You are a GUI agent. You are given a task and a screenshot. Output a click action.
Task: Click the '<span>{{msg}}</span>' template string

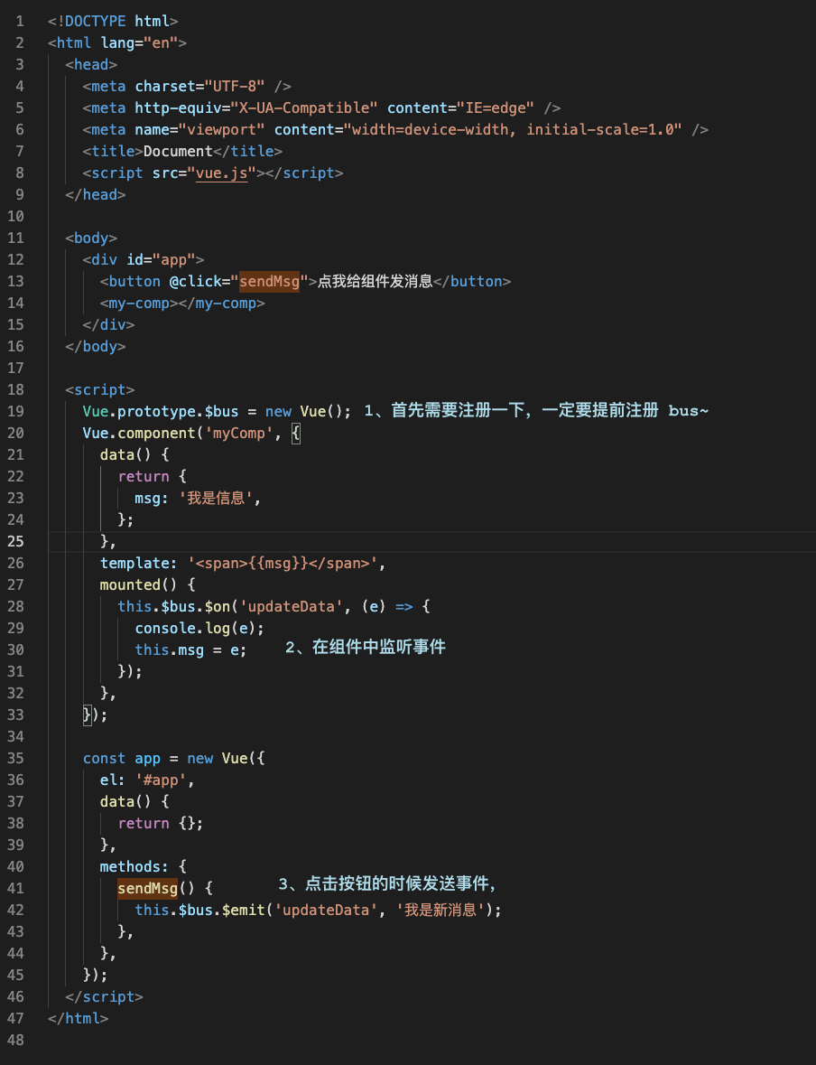click(283, 564)
